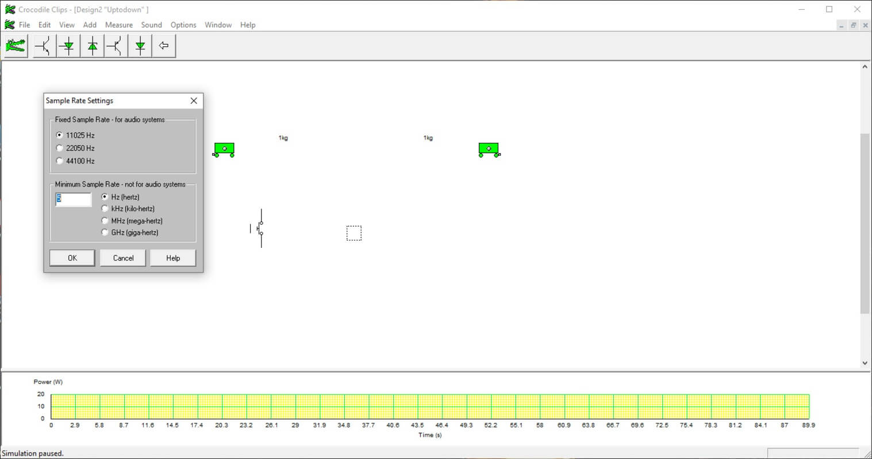Open the Options menu
This screenshot has width=872, height=459.
pyautogui.click(x=183, y=25)
